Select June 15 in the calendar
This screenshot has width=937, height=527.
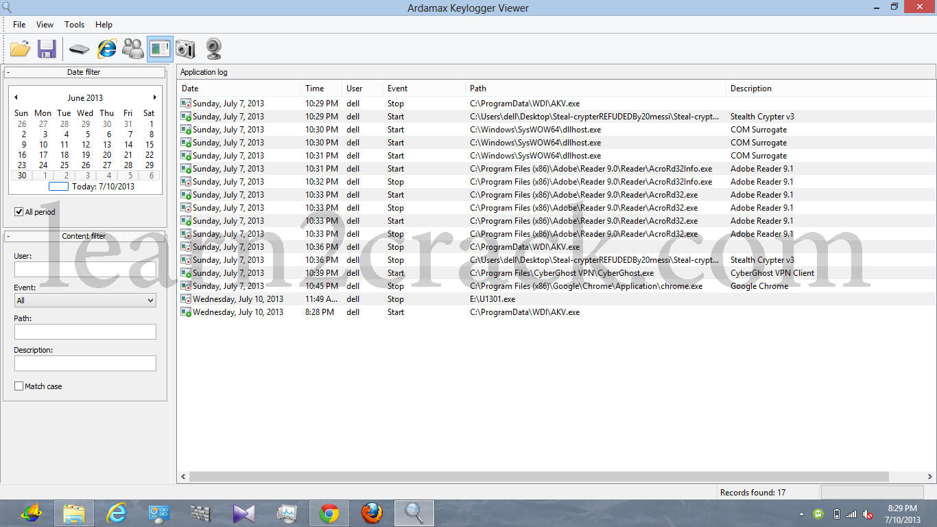point(150,145)
